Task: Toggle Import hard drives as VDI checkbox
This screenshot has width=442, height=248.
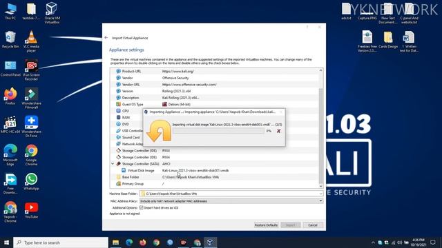Action: point(141,208)
